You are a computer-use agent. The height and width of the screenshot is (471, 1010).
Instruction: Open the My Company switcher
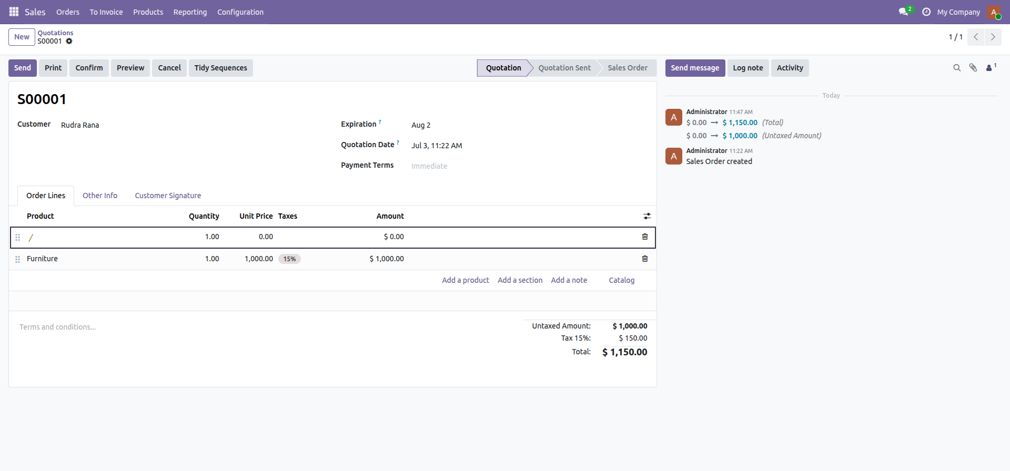(x=958, y=12)
